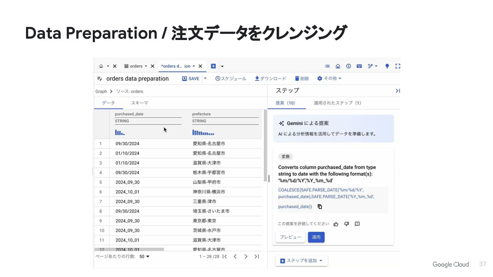Click the Gemini sparkle icon
Viewport: 493px width, 277px height.
tap(281, 123)
